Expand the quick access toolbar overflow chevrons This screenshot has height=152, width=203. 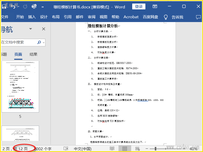(43, 7)
